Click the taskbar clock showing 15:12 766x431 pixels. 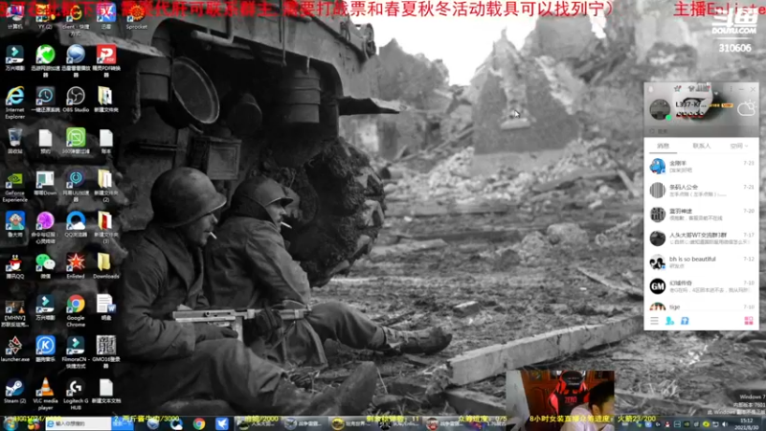pyautogui.click(x=747, y=423)
